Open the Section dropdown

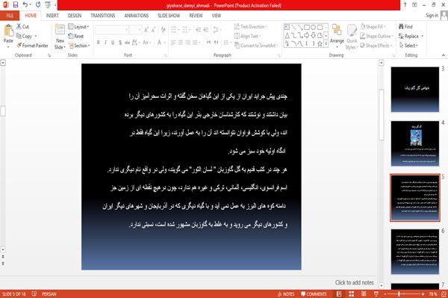point(79,46)
